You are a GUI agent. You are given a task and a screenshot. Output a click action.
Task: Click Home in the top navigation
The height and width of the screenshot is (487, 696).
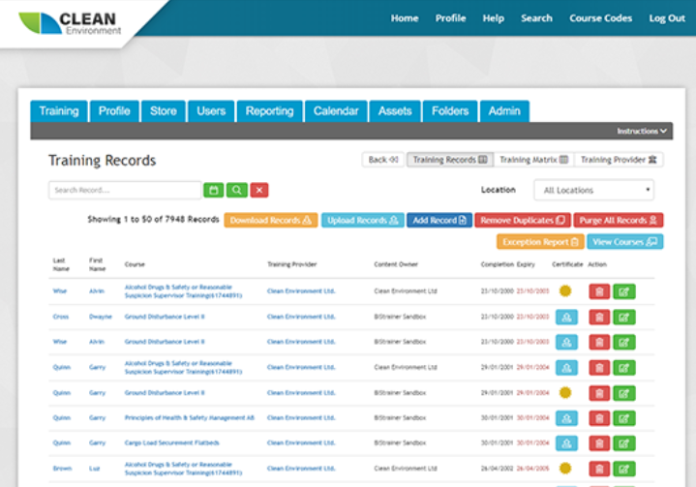point(405,18)
